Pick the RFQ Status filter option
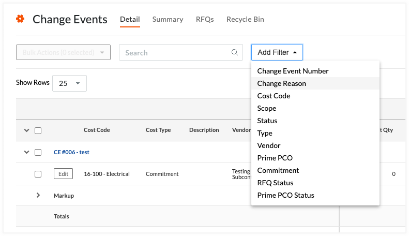Image resolution: width=409 pixels, height=236 pixels. pyautogui.click(x=275, y=183)
